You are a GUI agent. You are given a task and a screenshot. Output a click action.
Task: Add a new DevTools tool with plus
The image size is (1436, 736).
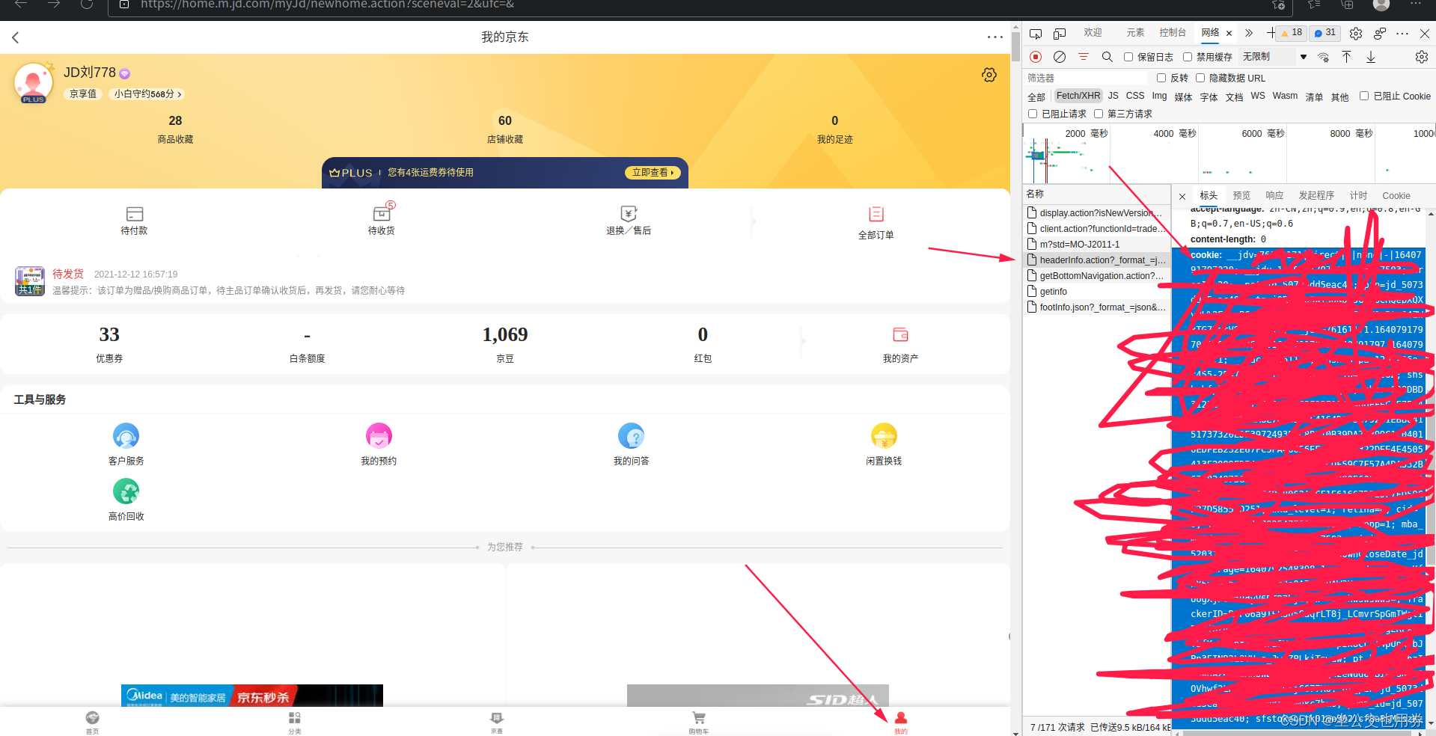(1271, 33)
